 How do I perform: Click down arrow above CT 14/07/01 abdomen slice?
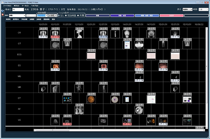tap(141, 39)
